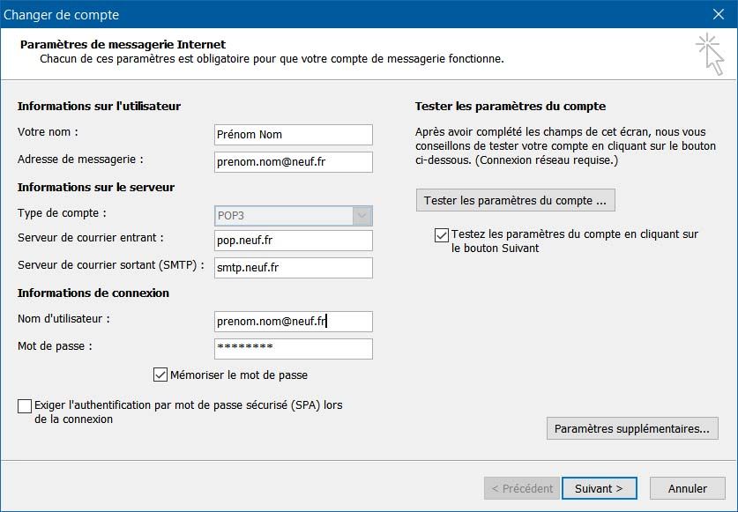
Task: Check the 'Mémoriser le mot de passe' checkbox
Action: (160, 375)
